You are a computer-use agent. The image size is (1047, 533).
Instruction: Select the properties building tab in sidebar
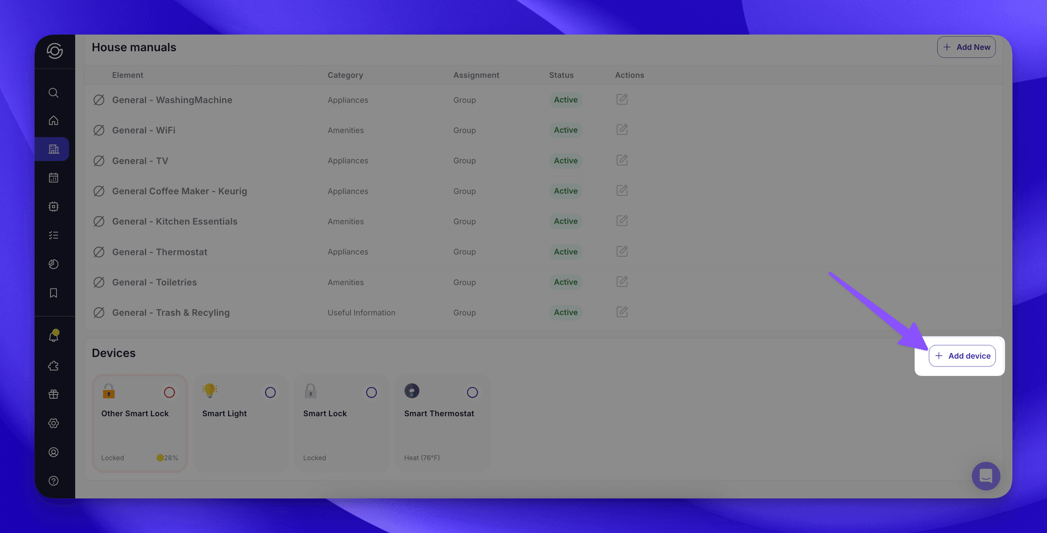click(53, 149)
